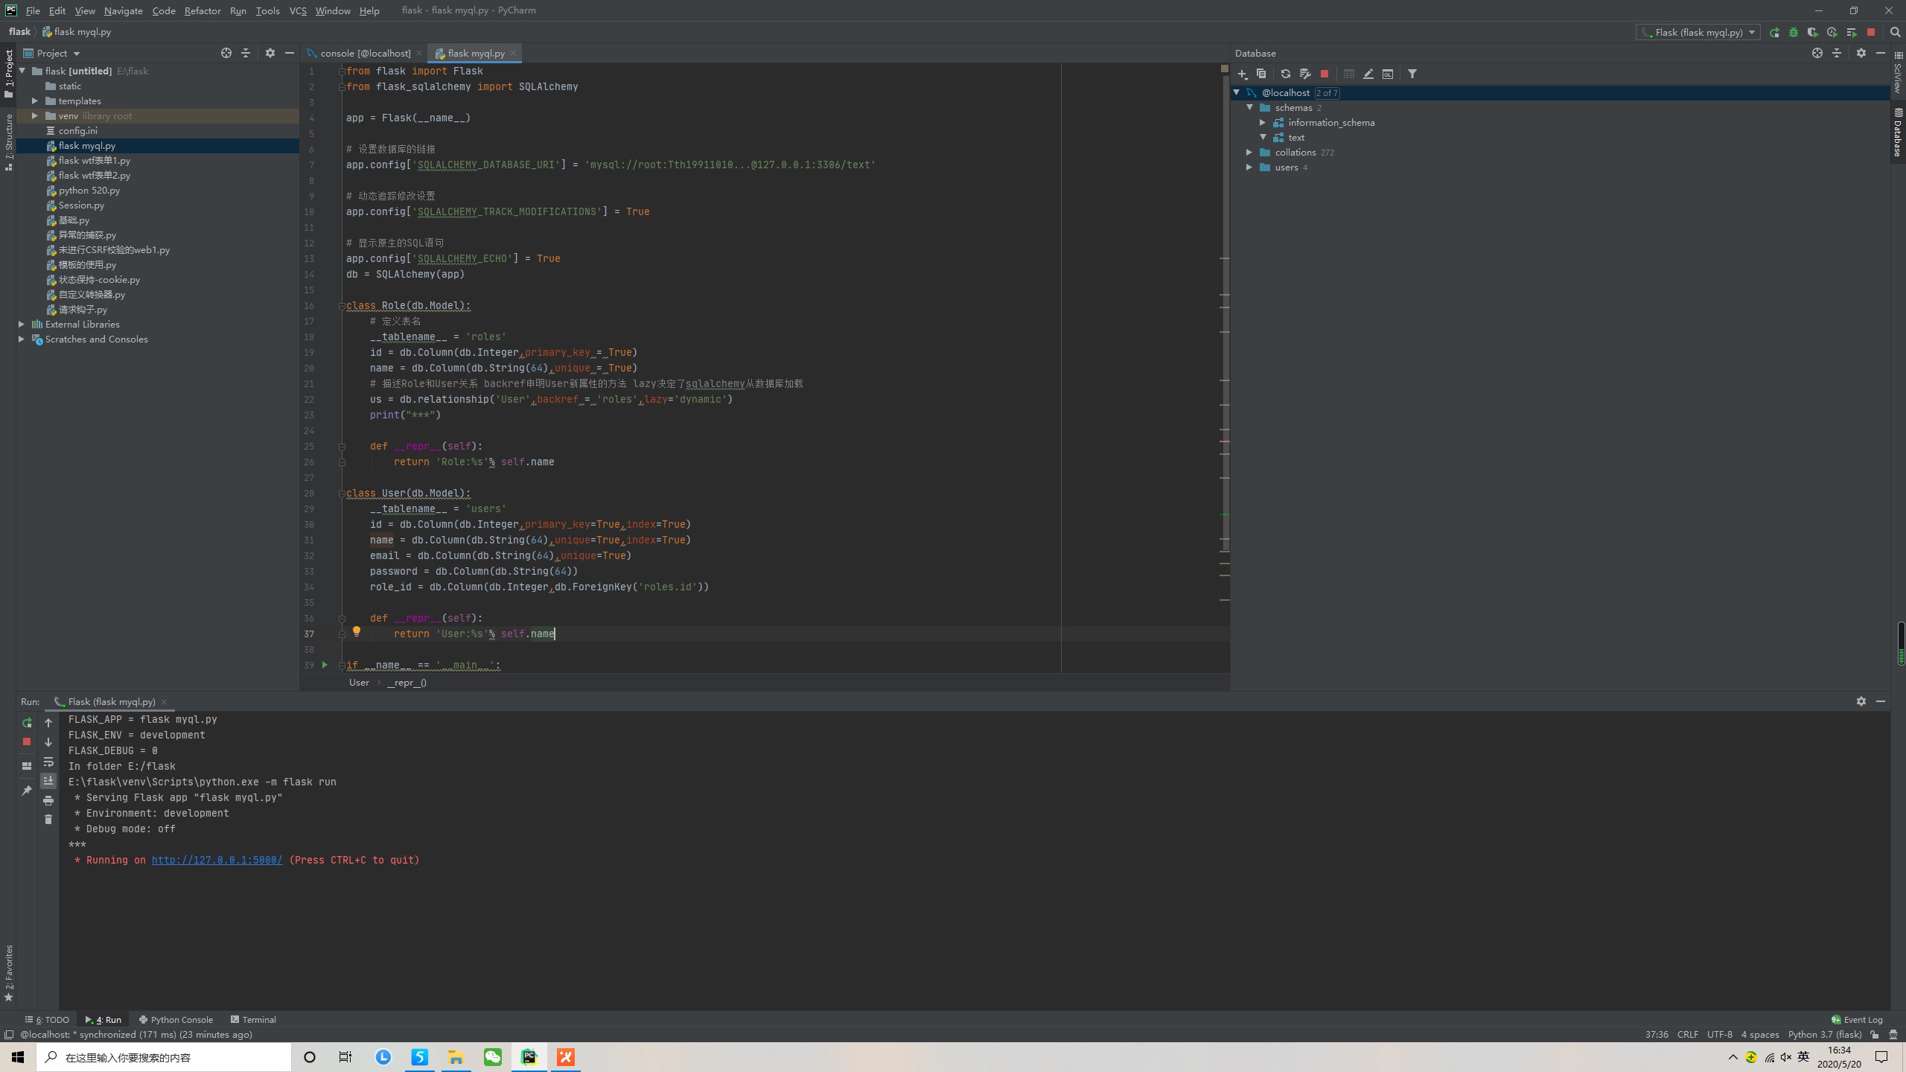Screen dimensions: 1906x1072
Task: Collapse the @localhost data source node
Action: (x=1237, y=92)
